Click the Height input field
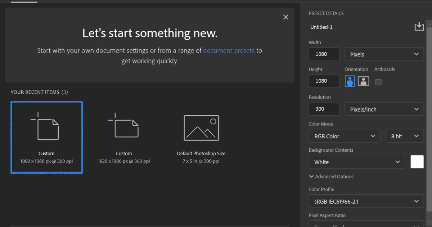Viewport: 432px width, 227px height. pos(324,81)
